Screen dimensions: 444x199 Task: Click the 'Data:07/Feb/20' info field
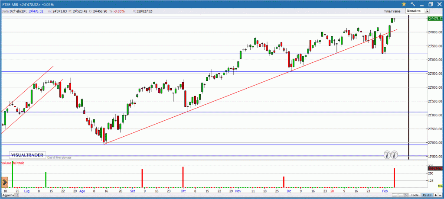tap(13, 11)
